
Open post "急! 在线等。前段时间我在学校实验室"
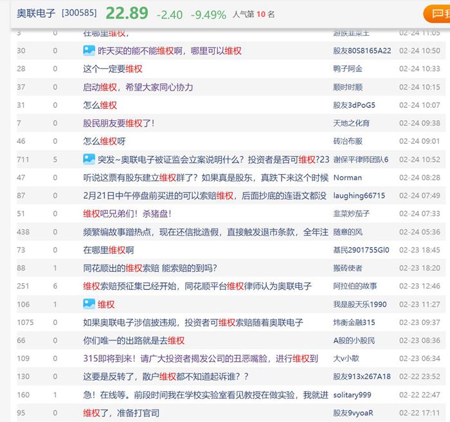click(206, 395)
